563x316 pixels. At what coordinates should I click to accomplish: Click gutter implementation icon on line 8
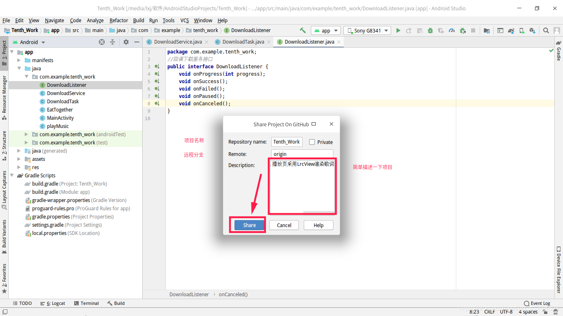point(157,104)
